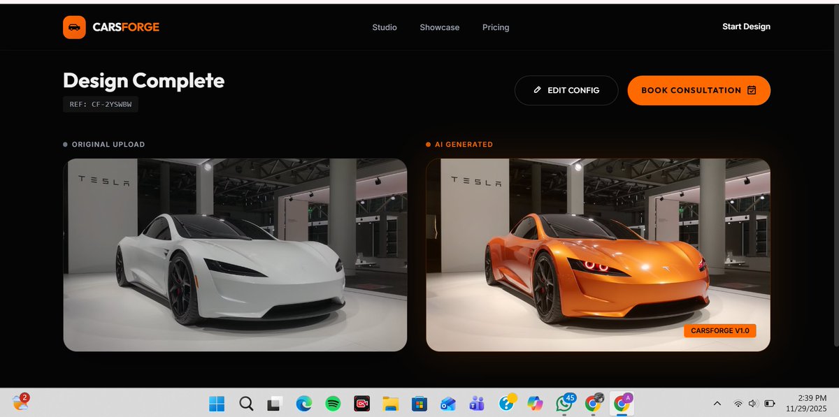Open the original upload white Tesla image
The height and width of the screenshot is (417, 839).
click(x=235, y=254)
